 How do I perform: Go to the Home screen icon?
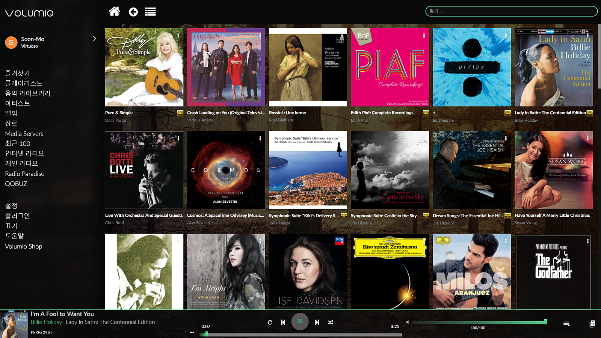point(114,12)
